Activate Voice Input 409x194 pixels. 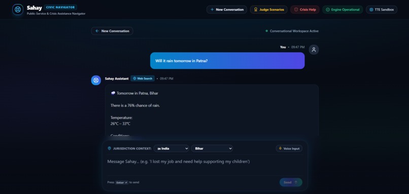tap(289, 148)
